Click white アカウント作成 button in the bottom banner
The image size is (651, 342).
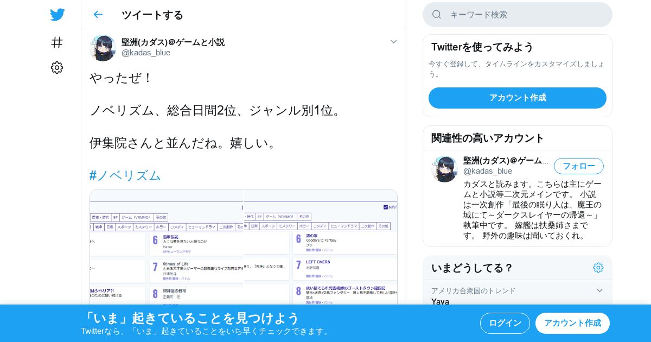click(x=572, y=323)
